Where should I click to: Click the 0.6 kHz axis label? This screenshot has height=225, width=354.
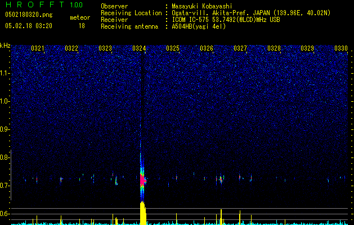[4, 214]
